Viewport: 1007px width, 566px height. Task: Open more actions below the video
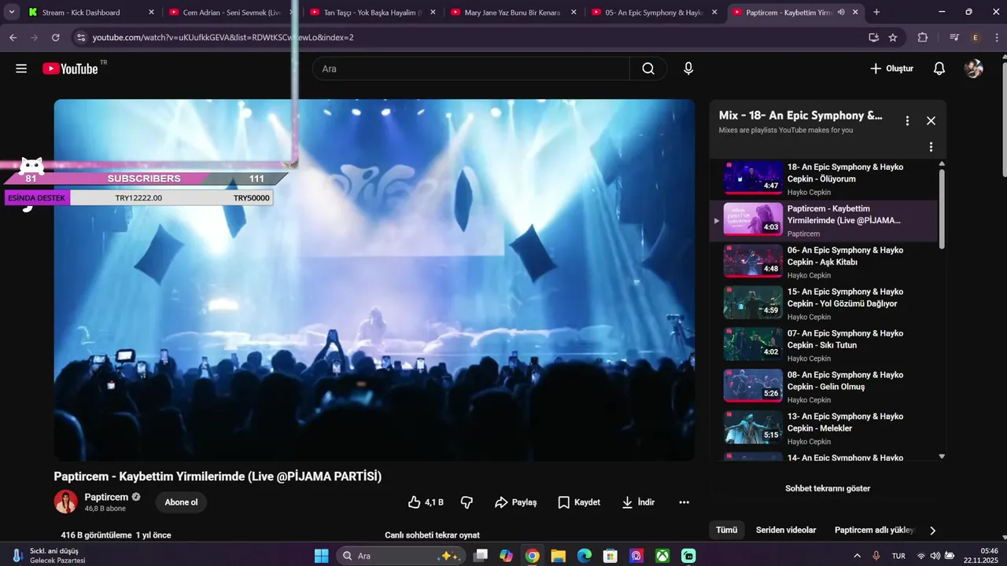click(x=684, y=502)
